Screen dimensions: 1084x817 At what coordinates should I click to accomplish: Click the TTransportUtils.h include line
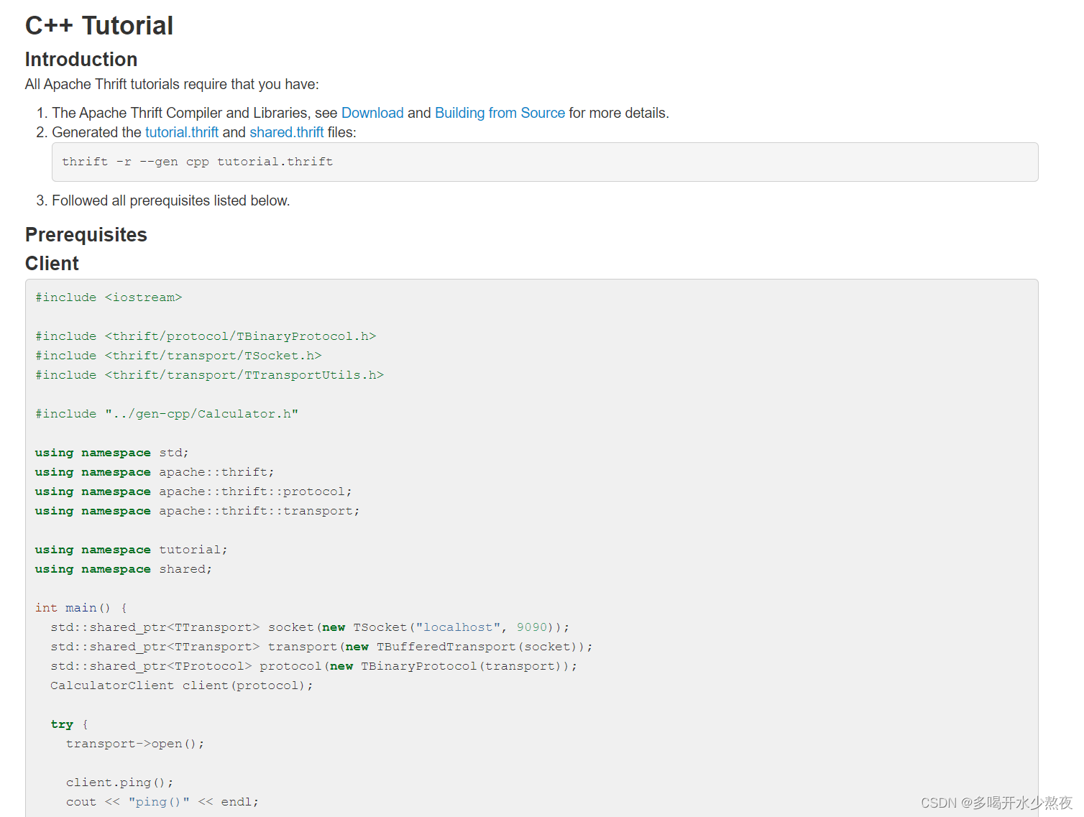(x=209, y=375)
